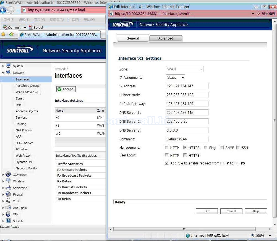Click the System monitor icon in sidebar
The width and height of the screenshot is (277, 241).
point(8,66)
